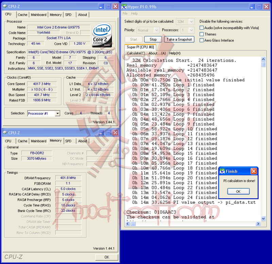The image size is (272, 264).
Task: Switch to SPD tab in lower CPU-Z window
Action: tap(68, 141)
